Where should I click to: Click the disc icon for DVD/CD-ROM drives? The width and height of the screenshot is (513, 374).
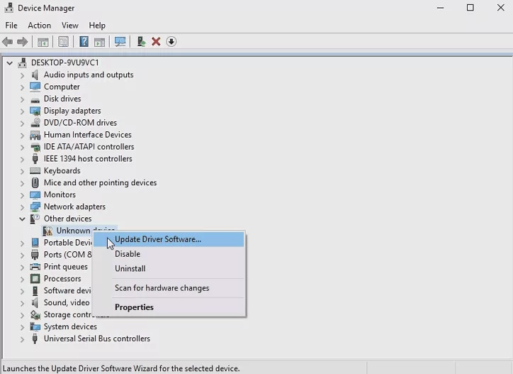click(x=35, y=123)
